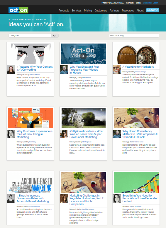Open 'A Valentine for Marketers' article
166x228 pixels.
[x=138, y=66]
